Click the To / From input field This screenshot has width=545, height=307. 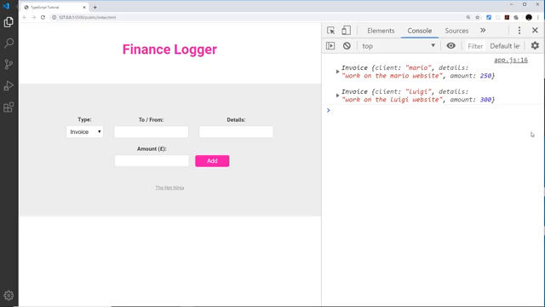click(152, 132)
